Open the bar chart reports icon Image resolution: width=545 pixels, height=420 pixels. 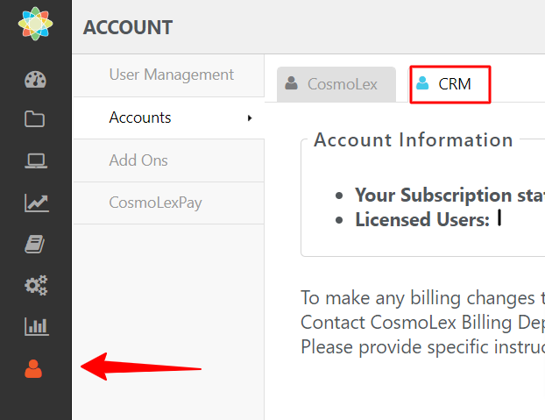click(35, 326)
